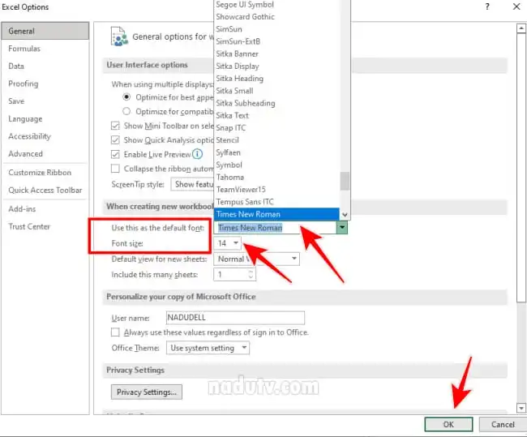Open the Data options category

[45, 66]
